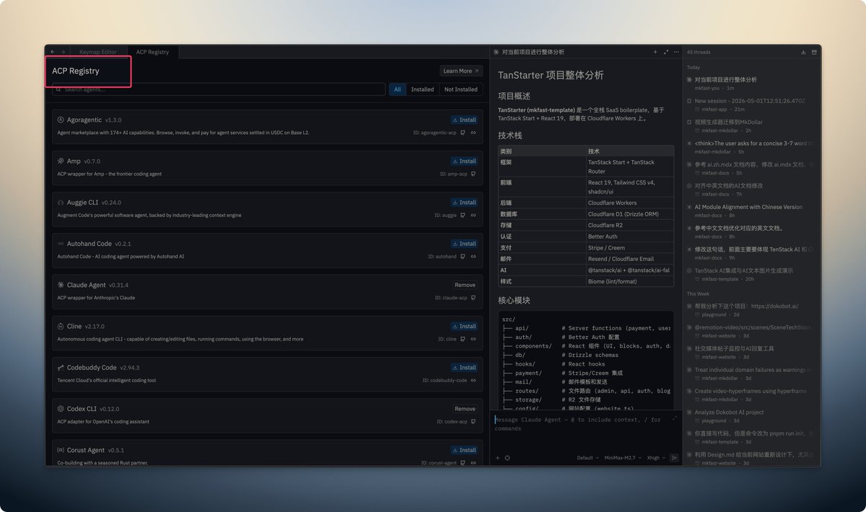Open Auggie CLI repository icon

463,215
